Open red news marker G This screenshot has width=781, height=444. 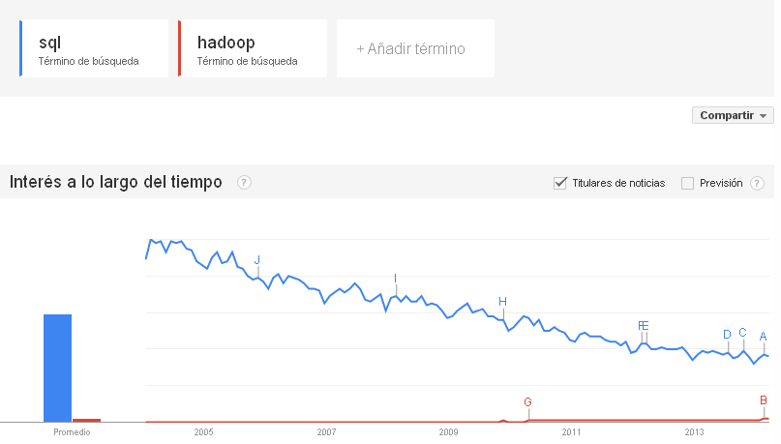[x=528, y=401]
